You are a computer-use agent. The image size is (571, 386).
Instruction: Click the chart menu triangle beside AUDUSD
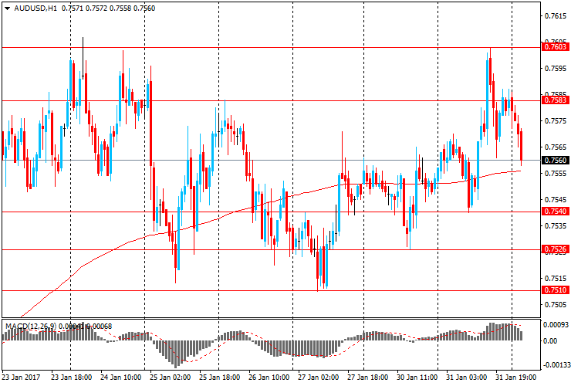tap(6, 8)
